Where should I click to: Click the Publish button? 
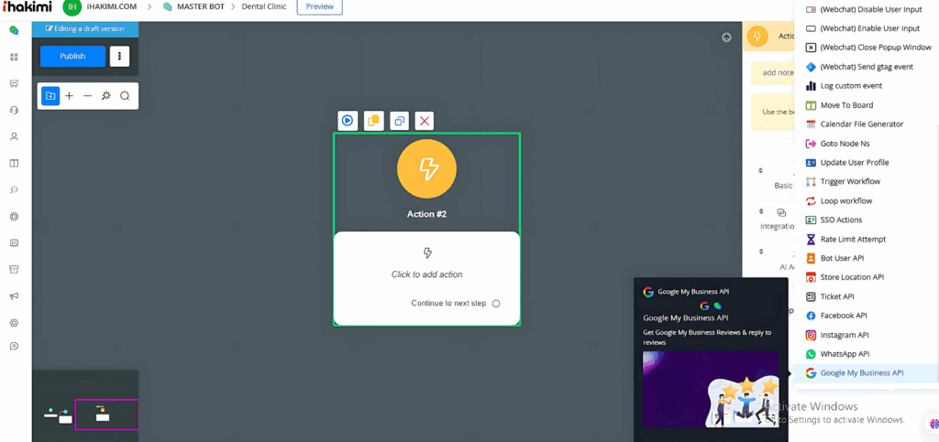[72, 56]
